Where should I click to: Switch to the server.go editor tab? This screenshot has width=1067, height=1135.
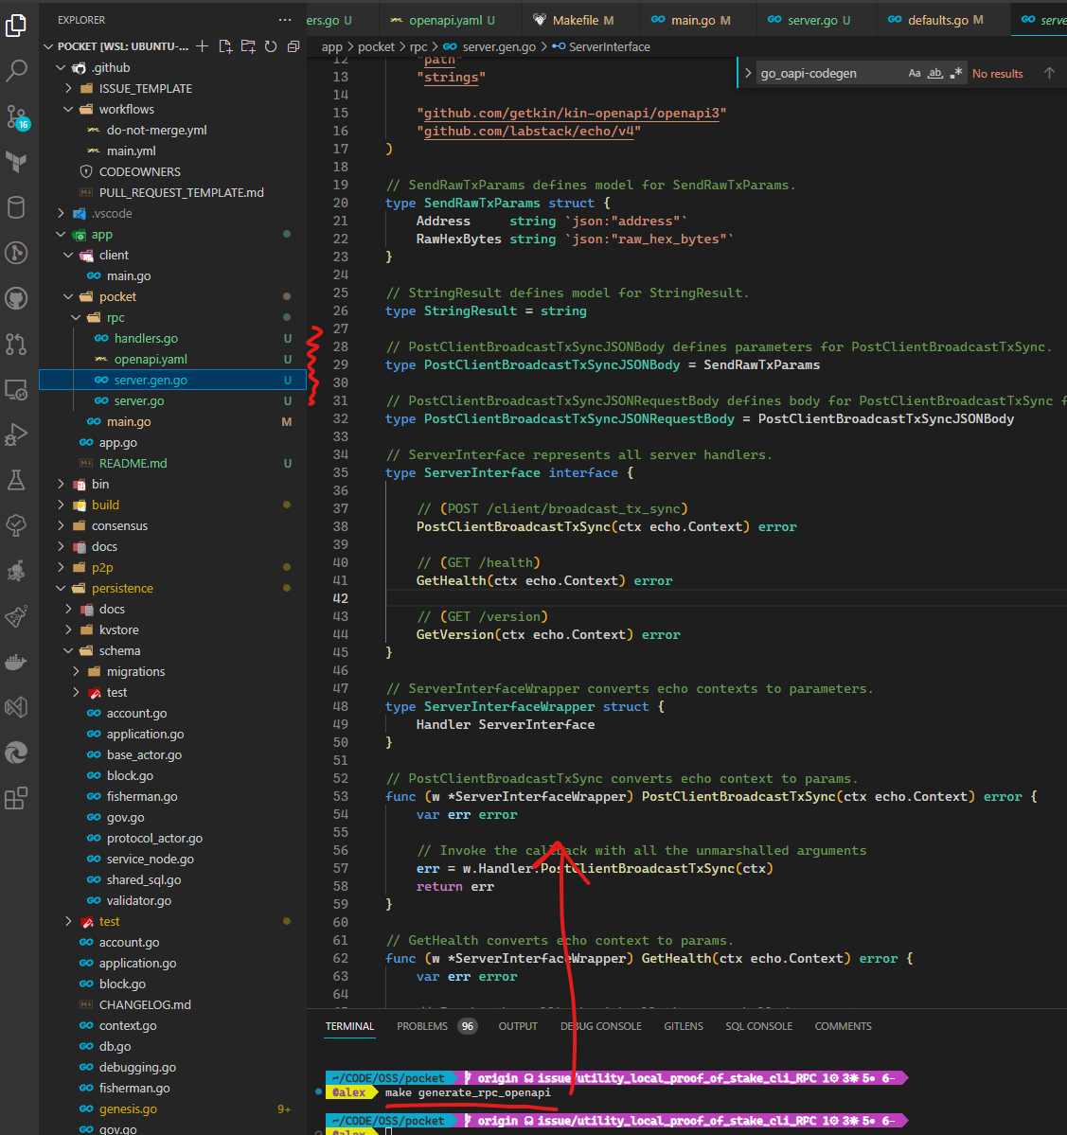[x=810, y=20]
